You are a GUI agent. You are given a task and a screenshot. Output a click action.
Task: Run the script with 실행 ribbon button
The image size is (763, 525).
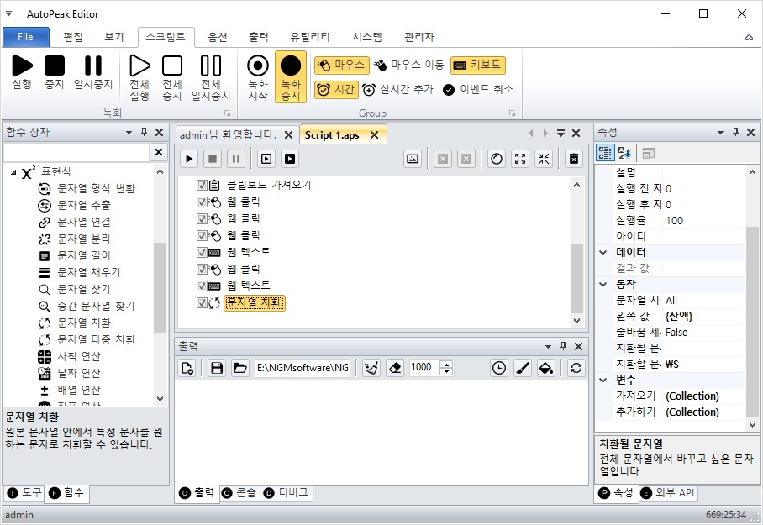[22, 72]
